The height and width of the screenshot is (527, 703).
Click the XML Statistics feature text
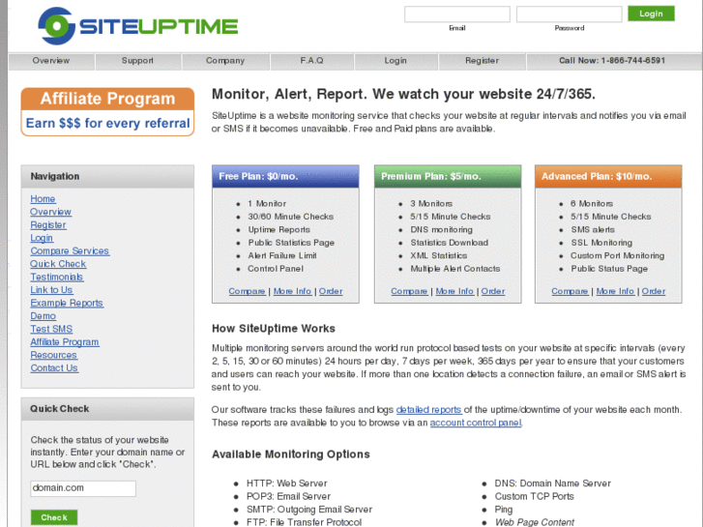pyautogui.click(x=439, y=255)
